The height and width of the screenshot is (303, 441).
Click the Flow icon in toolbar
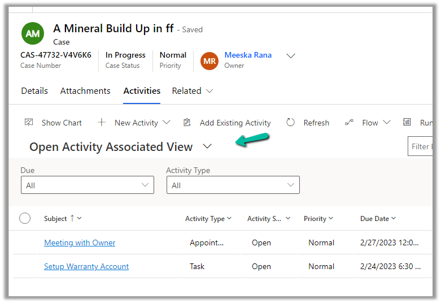pyautogui.click(x=349, y=123)
